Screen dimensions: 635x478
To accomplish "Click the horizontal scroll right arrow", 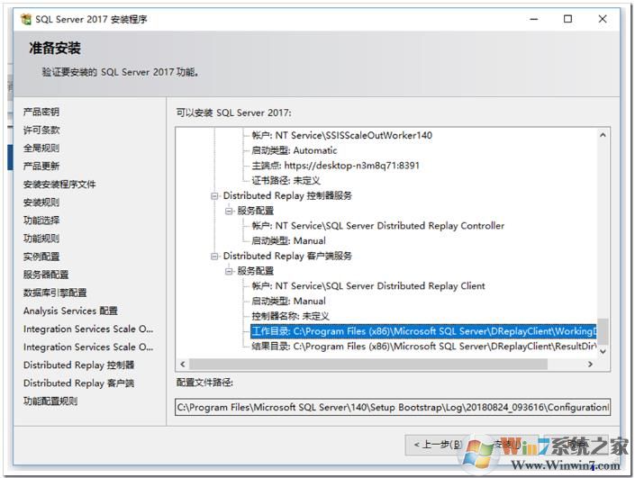I will [590, 364].
